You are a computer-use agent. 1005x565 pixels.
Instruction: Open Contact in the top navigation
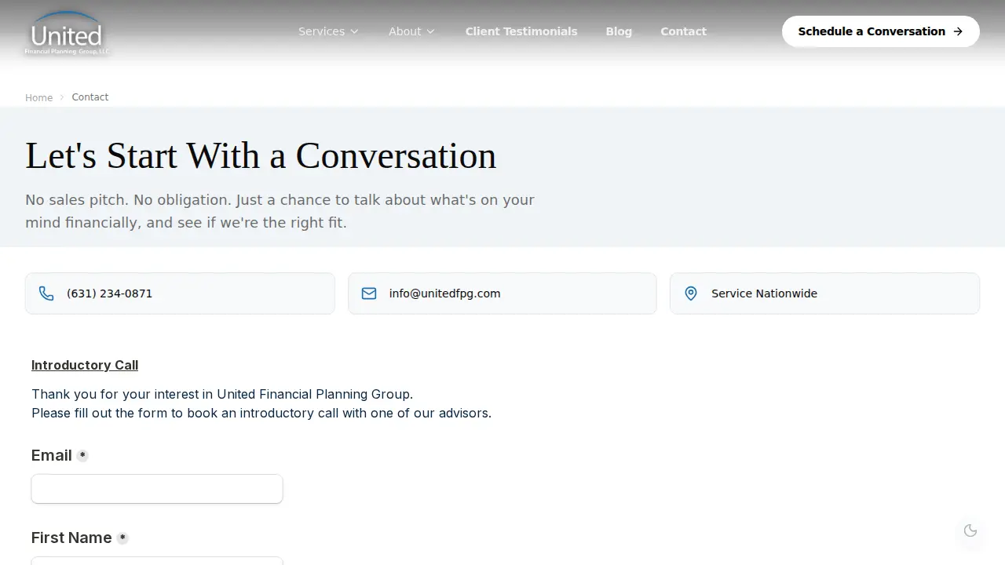click(683, 31)
